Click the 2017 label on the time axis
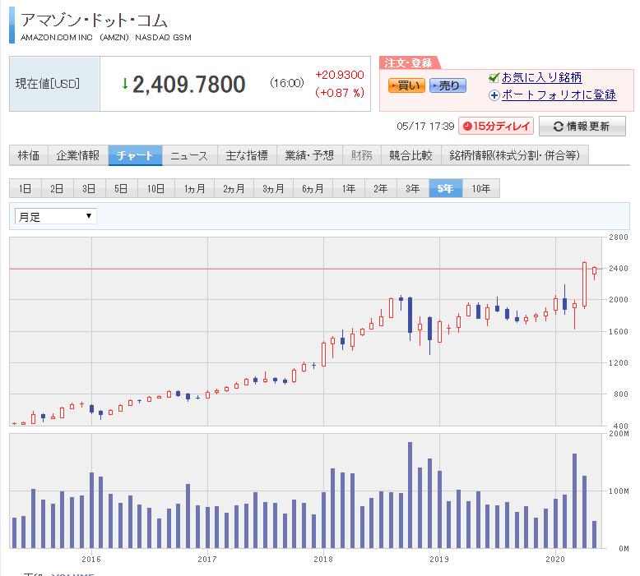This screenshot has width=640, height=576. pyautogui.click(x=207, y=559)
